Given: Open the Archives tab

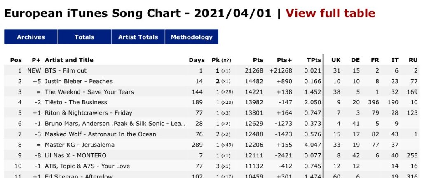Looking at the screenshot, I should 31,37.
